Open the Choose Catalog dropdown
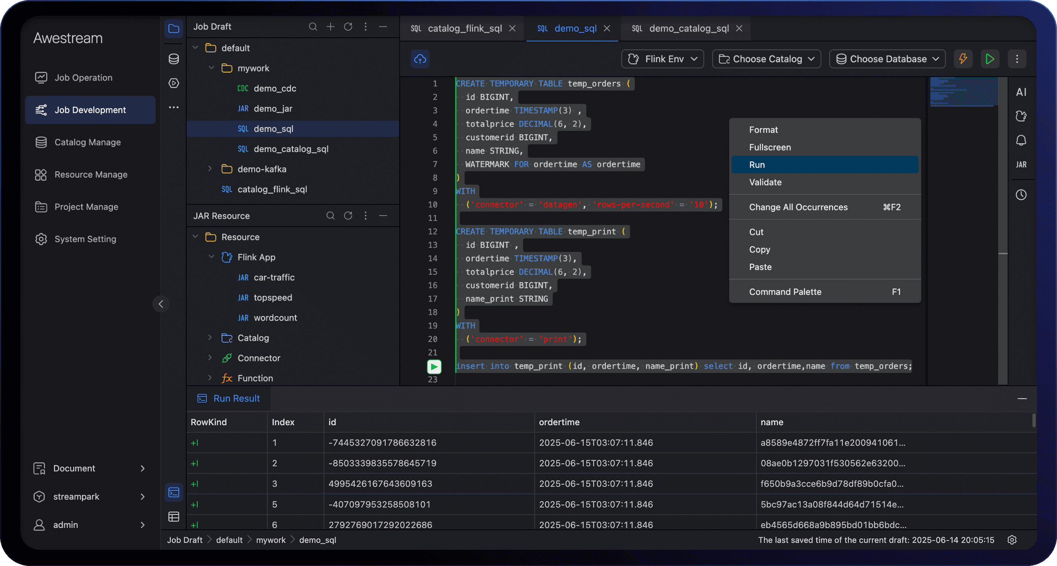This screenshot has height=566, width=1057. click(766, 59)
